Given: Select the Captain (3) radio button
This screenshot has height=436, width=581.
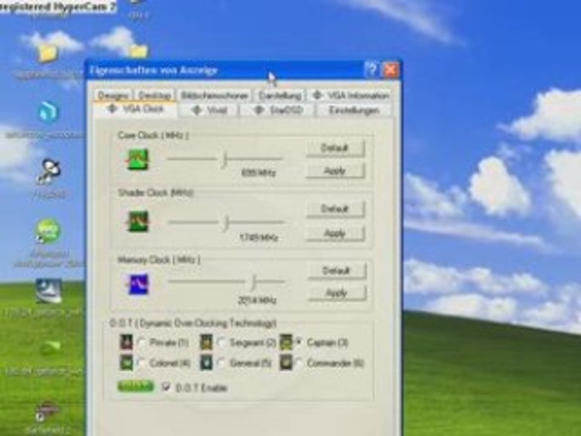Looking at the screenshot, I should point(299,342).
